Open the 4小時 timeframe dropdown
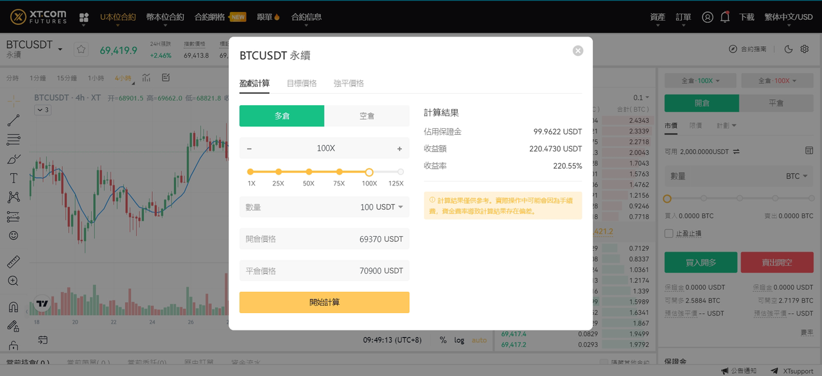 click(123, 78)
